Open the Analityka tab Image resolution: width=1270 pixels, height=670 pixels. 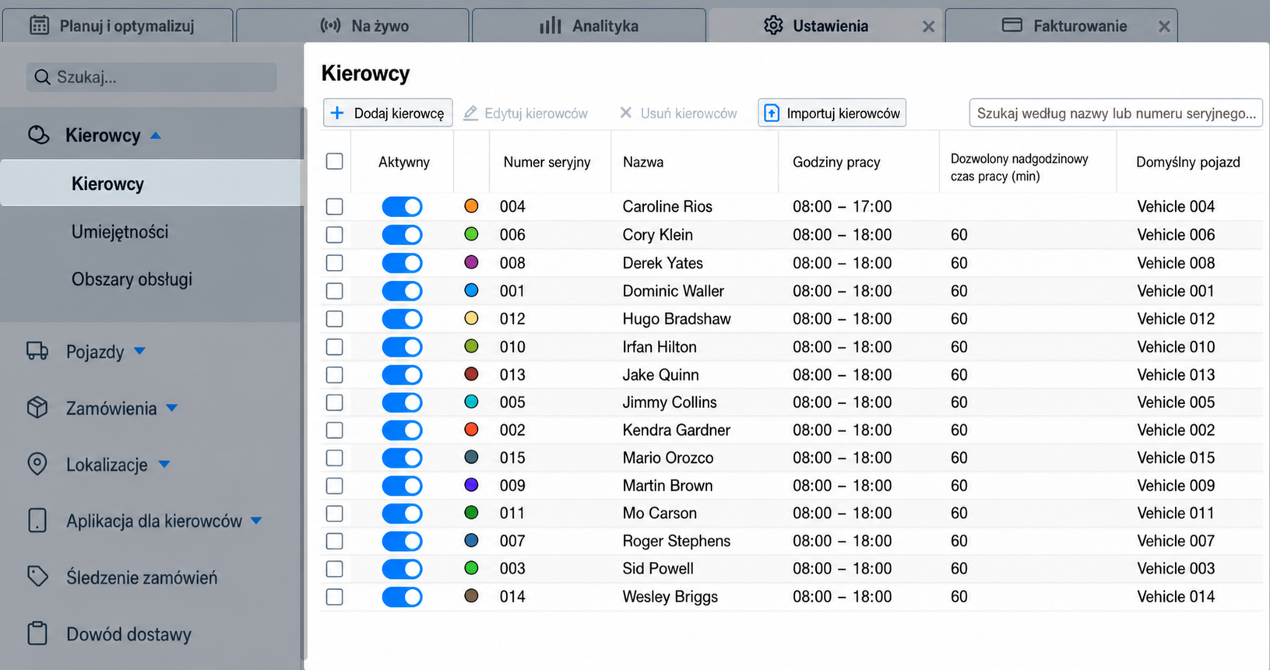[589, 26]
